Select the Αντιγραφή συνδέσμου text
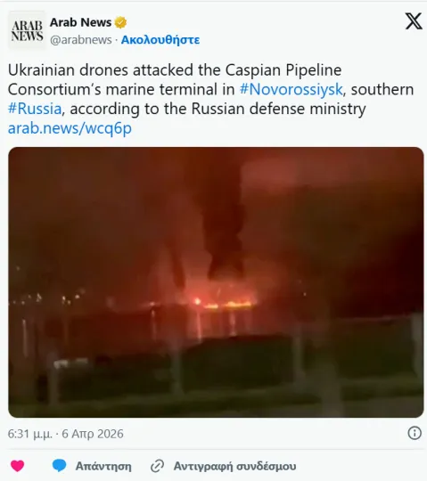Screen dimensions: 427x481 (234, 466)
